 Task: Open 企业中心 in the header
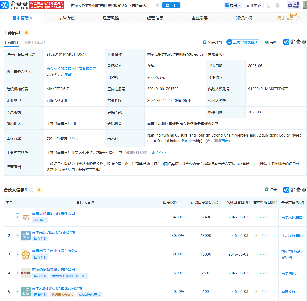tap(254, 5)
